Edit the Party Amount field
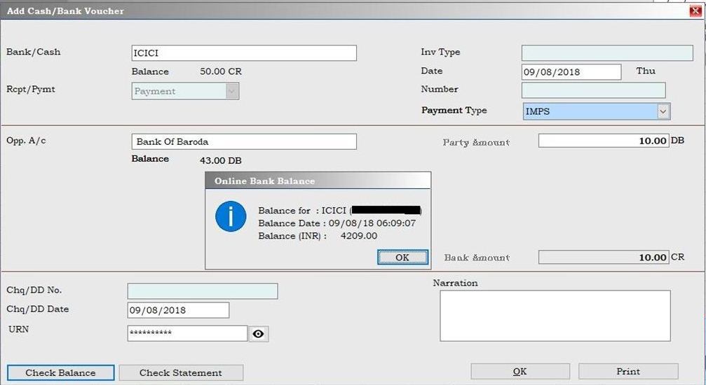The width and height of the screenshot is (706, 385). pos(603,141)
